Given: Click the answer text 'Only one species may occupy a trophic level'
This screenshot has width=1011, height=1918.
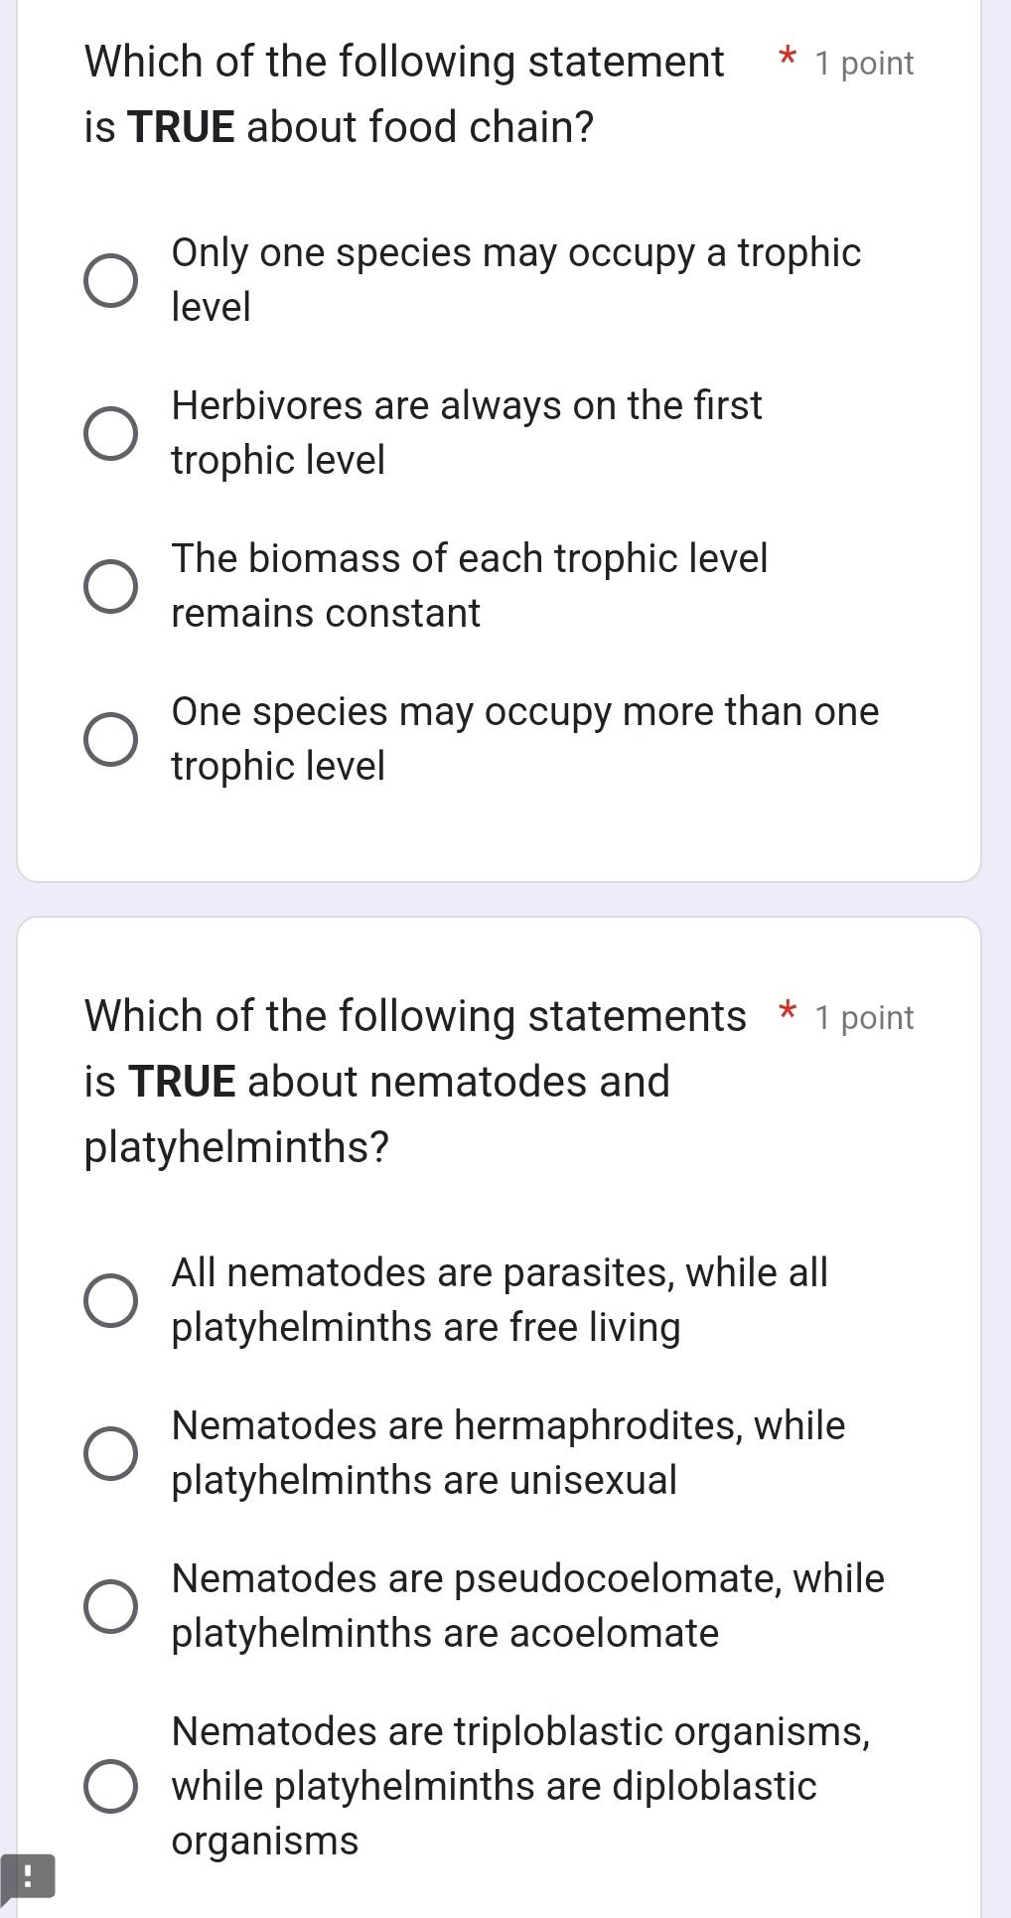Looking at the screenshot, I should pos(515,280).
